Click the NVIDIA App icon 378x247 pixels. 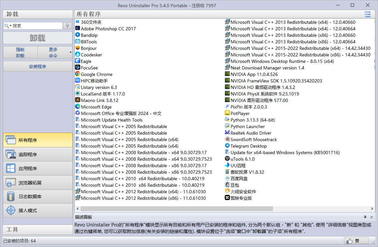point(227,74)
